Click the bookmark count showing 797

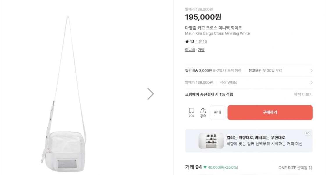click(192, 116)
